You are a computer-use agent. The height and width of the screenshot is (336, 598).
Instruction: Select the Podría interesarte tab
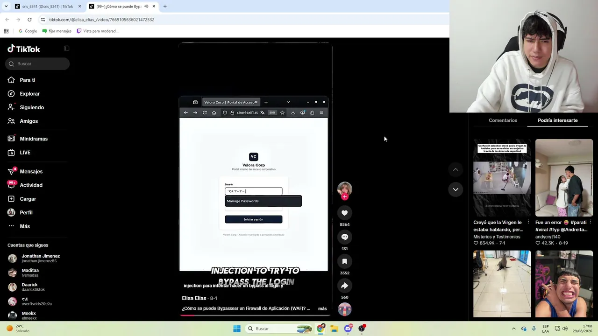click(558, 120)
